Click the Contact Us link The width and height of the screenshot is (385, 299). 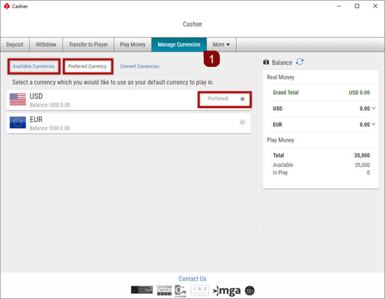192,279
